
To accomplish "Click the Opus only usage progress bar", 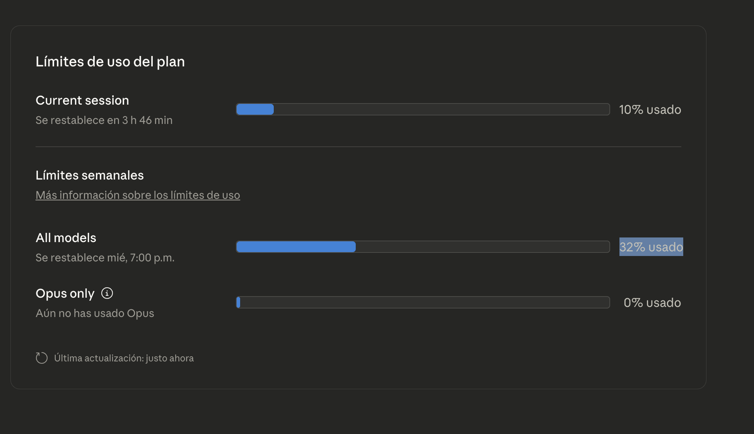I will point(423,302).
